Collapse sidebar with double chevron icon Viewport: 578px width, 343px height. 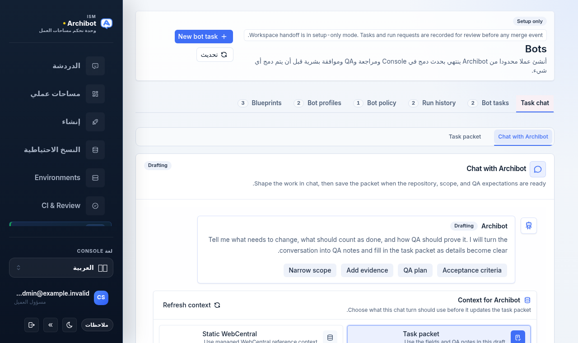51,325
